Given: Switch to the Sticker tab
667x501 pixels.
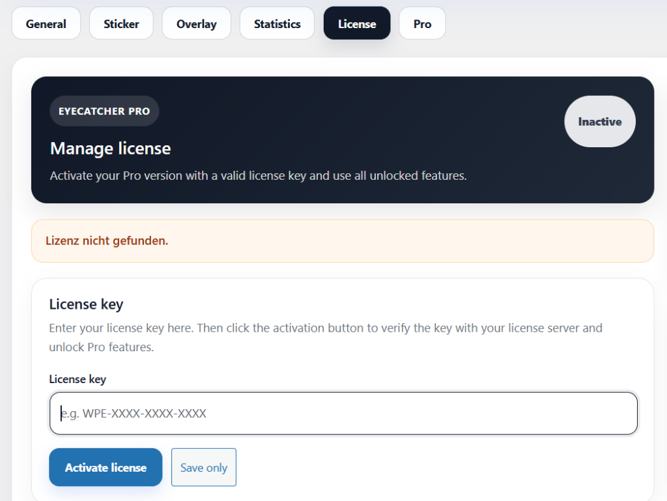Looking at the screenshot, I should pyautogui.click(x=121, y=24).
